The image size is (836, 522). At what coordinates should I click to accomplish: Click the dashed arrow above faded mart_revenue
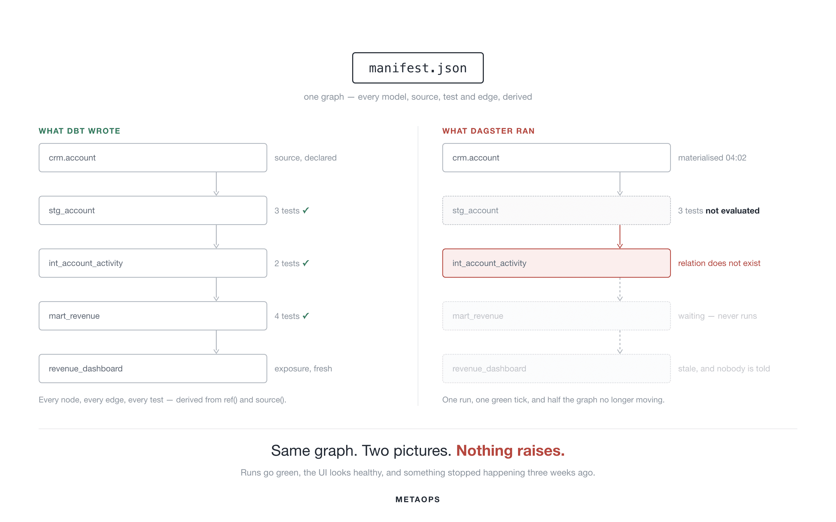(620, 289)
